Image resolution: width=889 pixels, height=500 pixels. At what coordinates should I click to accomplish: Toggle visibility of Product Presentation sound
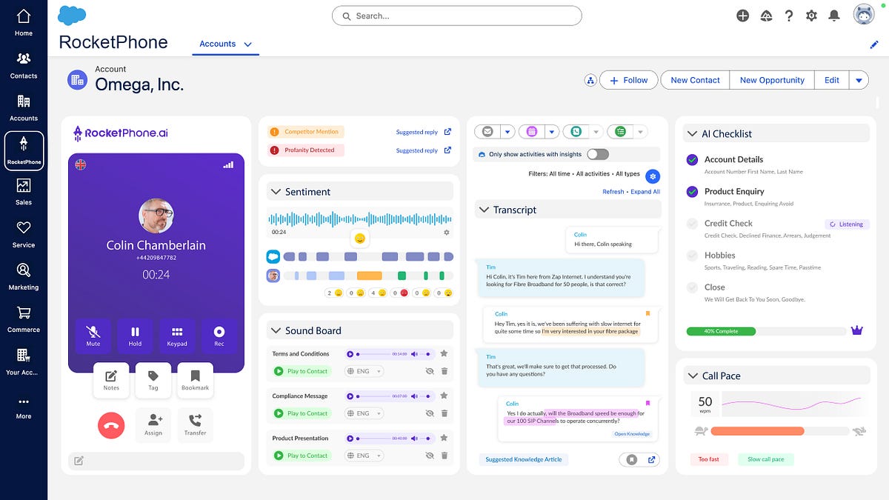tap(429, 456)
